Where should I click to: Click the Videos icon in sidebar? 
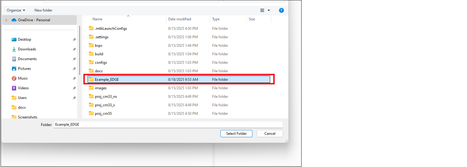14,88
